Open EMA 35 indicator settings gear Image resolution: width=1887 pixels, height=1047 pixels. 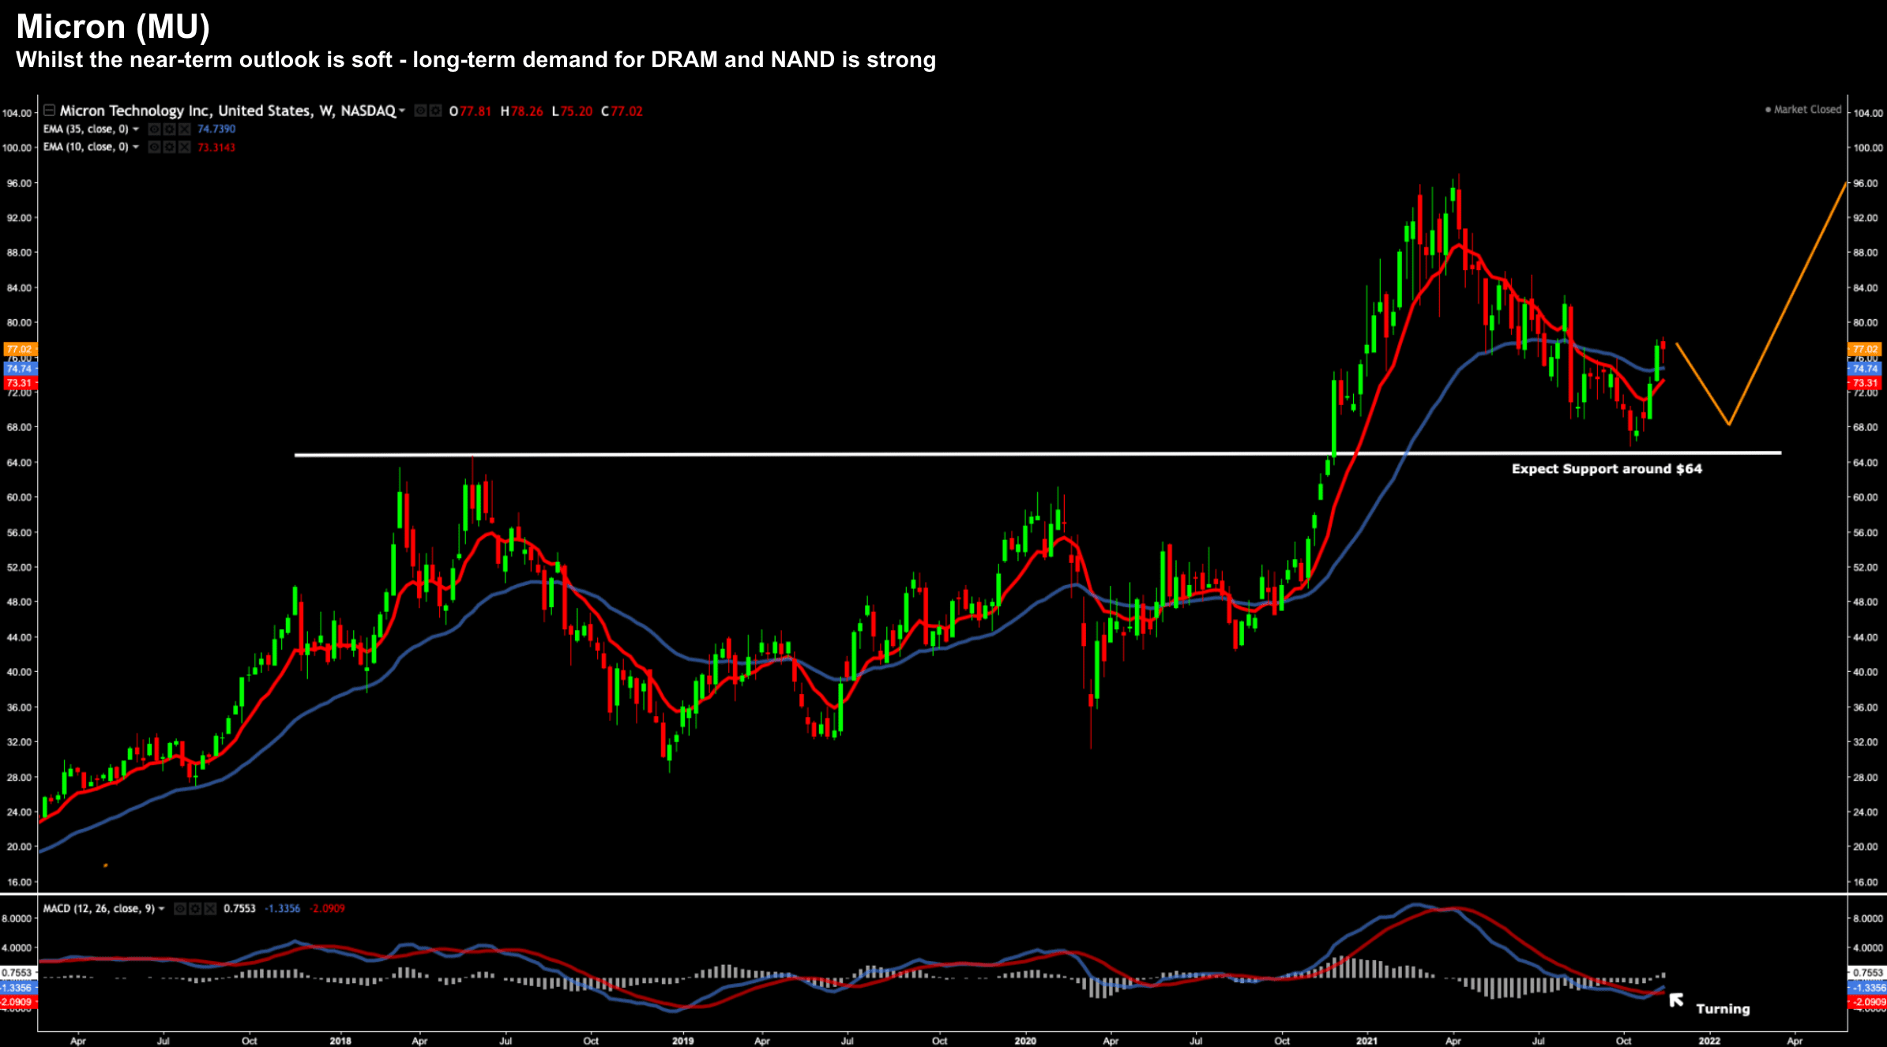pyautogui.click(x=169, y=129)
